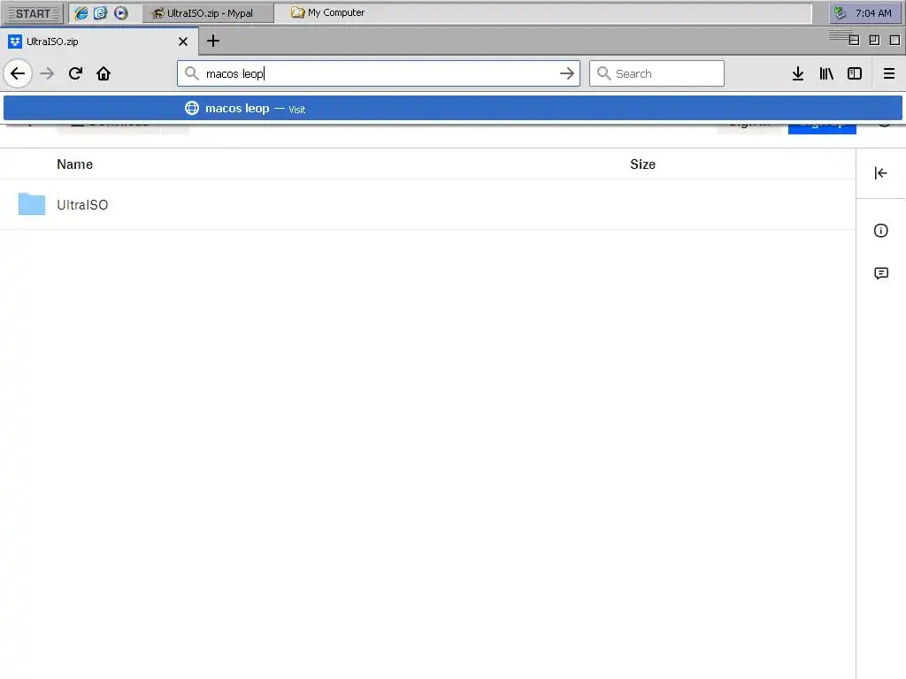Launch the media player quick launch icon

tap(120, 12)
